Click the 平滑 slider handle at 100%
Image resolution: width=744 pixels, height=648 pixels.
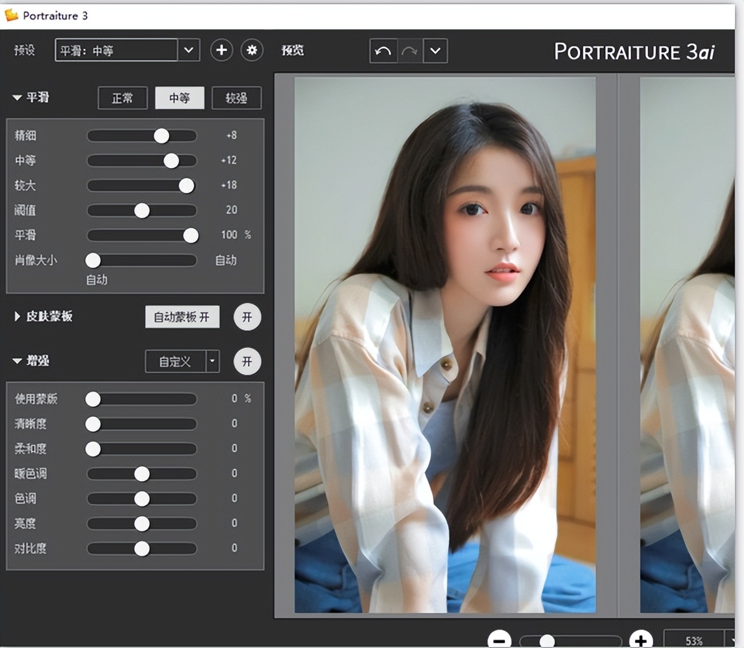pyautogui.click(x=191, y=235)
